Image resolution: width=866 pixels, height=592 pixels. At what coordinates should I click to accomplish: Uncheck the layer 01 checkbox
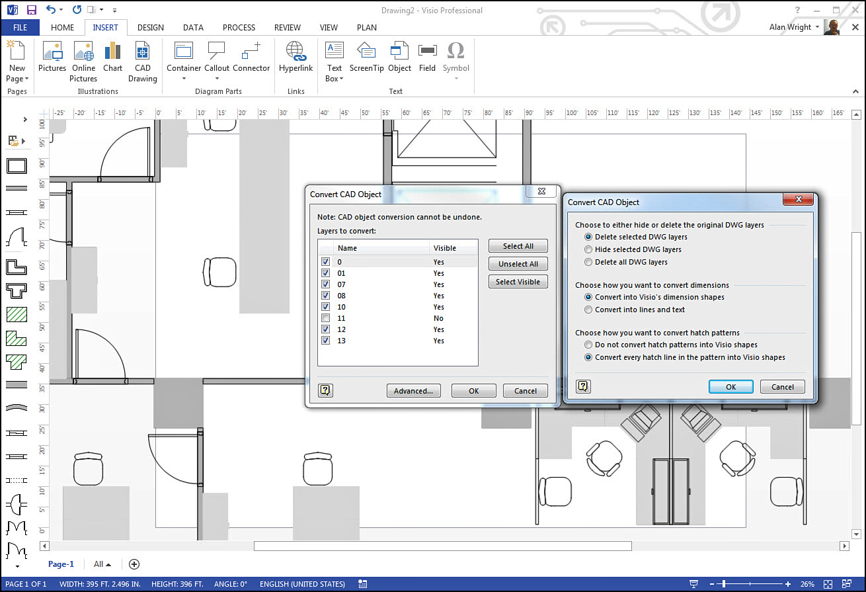point(325,273)
